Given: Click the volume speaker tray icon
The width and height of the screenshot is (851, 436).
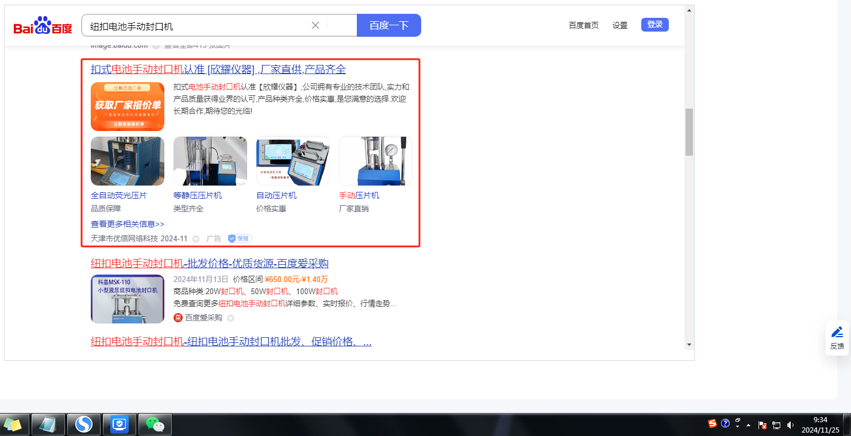Looking at the screenshot, I should point(791,425).
